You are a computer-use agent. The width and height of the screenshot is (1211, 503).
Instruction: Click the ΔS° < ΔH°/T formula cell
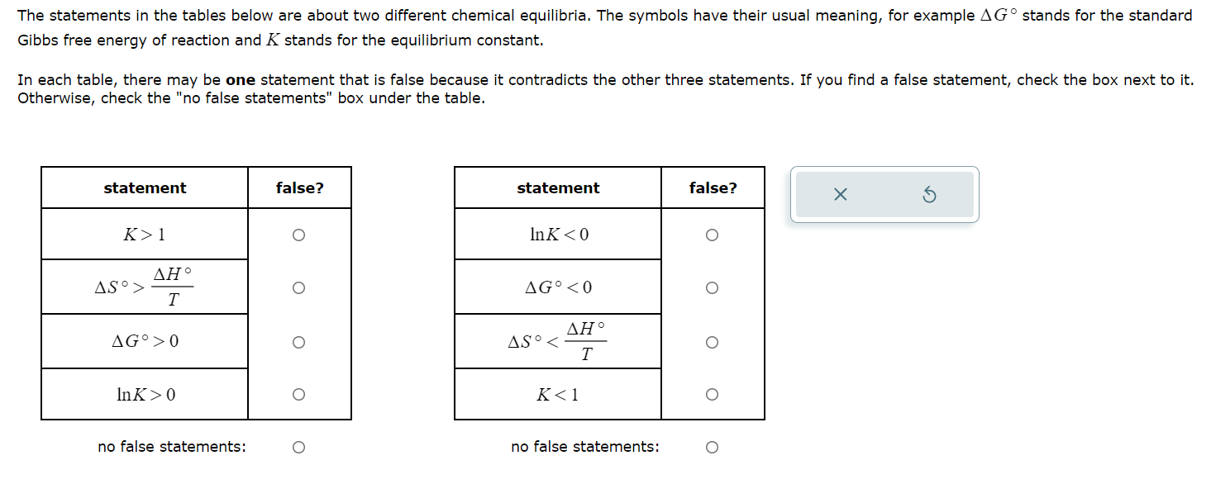click(558, 341)
